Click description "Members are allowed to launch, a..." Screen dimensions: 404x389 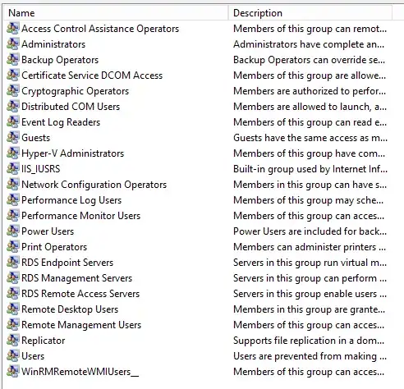tap(310, 107)
